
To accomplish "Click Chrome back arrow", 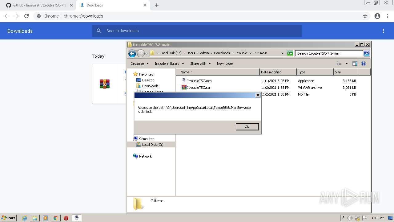I will [7, 16].
